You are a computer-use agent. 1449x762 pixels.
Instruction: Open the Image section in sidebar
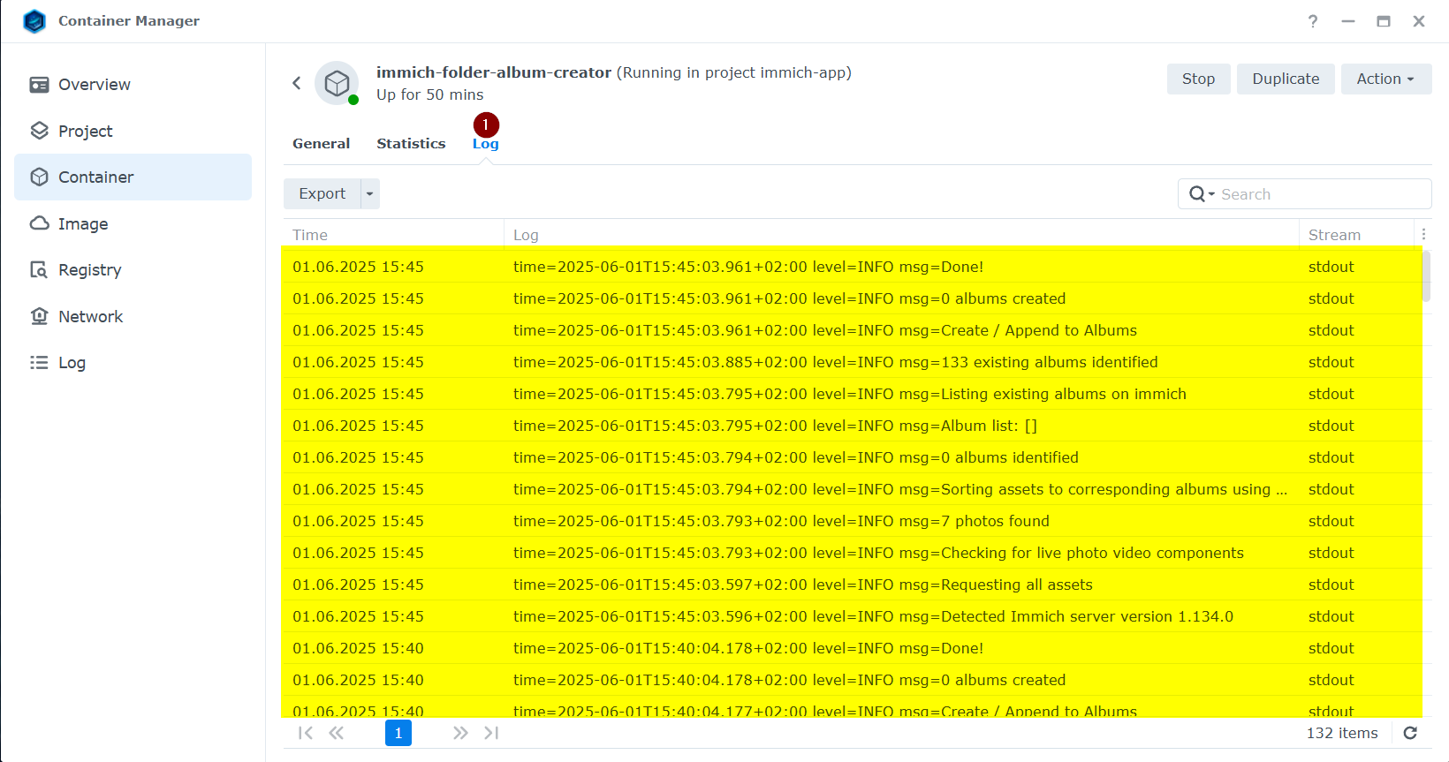tap(133, 223)
